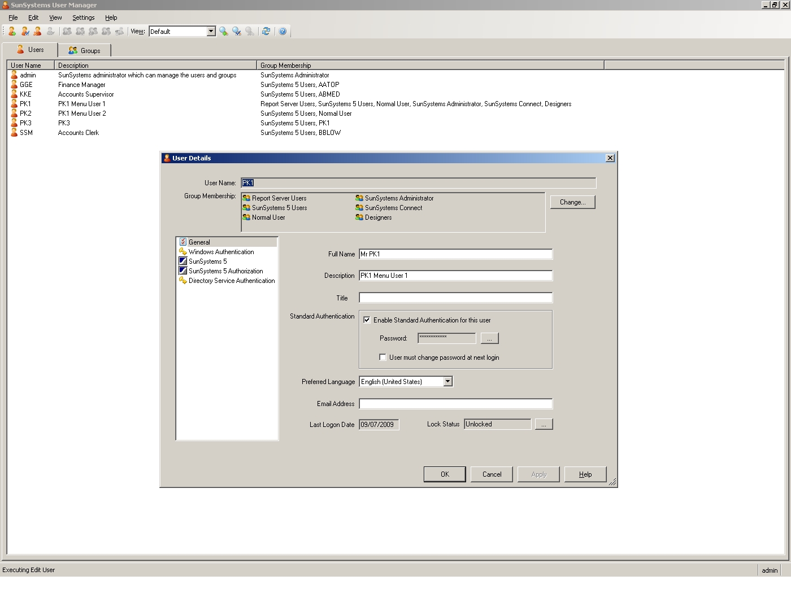Close the User Details dialog
The width and height of the screenshot is (791, 593).
coord(610,158)
